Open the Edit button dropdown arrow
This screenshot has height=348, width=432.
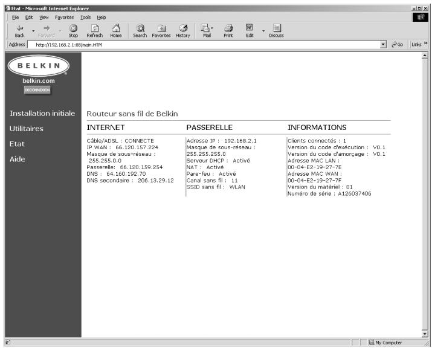[x=263, y=31]
